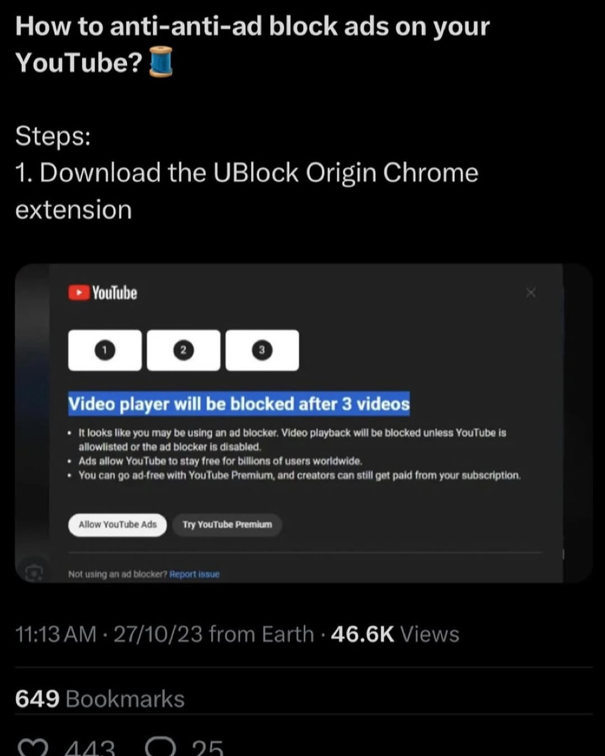Viewport: 605px width, 756px height.
Task: Open the embedded YouTube warning screenshot
Action: point(304,423)
